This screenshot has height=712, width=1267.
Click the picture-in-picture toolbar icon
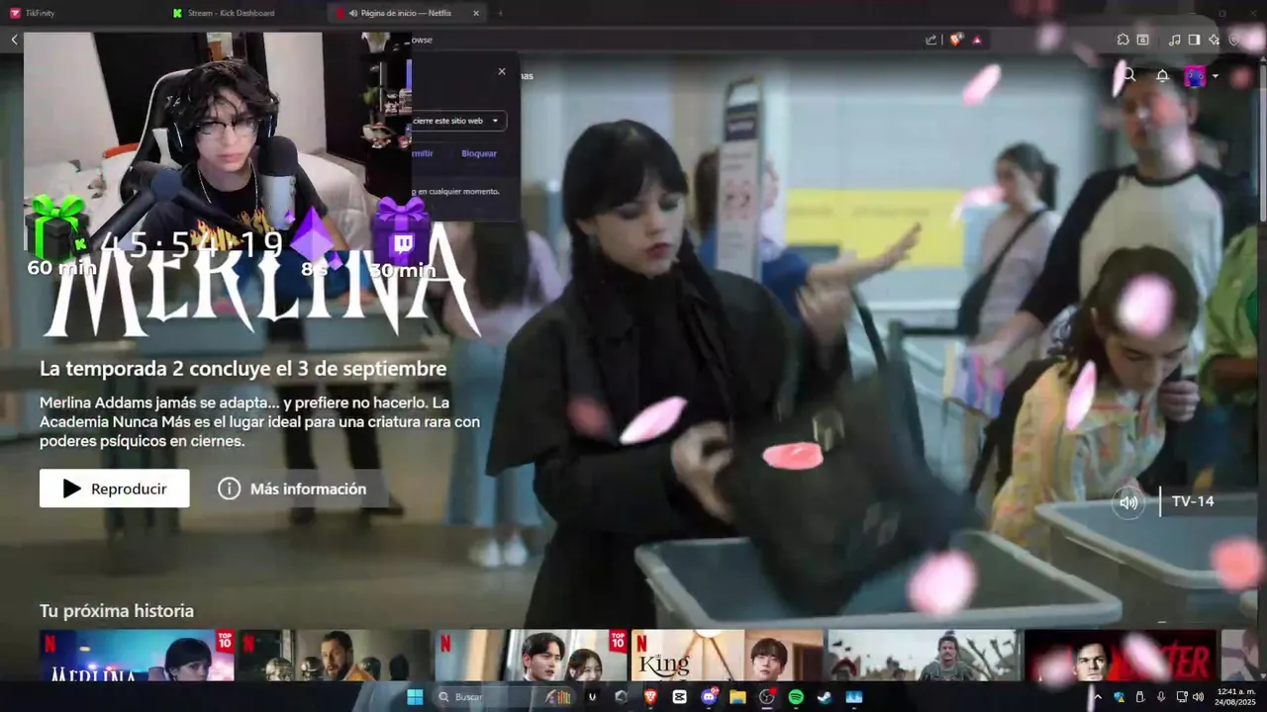click(x=1142, y=40)
